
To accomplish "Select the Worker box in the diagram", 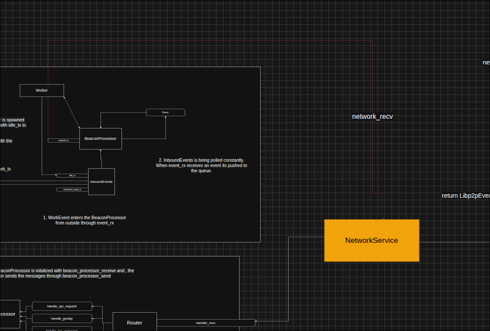I will tap(42, 91).
